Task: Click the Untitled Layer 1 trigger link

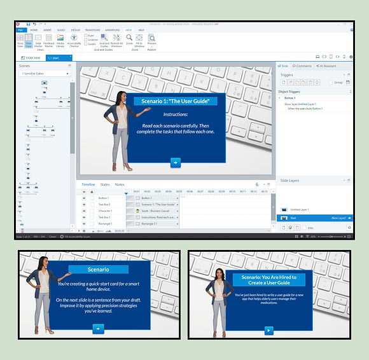Action: (x=307, y=104)
